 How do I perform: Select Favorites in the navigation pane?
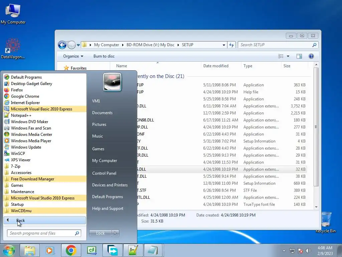pos(75,68)
